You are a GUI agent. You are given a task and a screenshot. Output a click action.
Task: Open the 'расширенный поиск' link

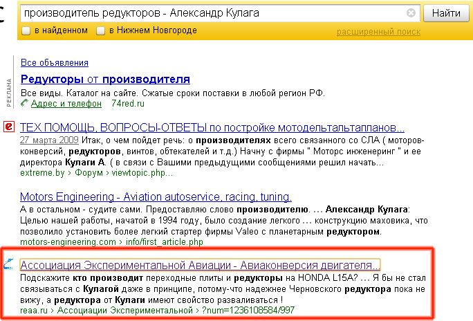pyautogui.click(x=378, y=32)
